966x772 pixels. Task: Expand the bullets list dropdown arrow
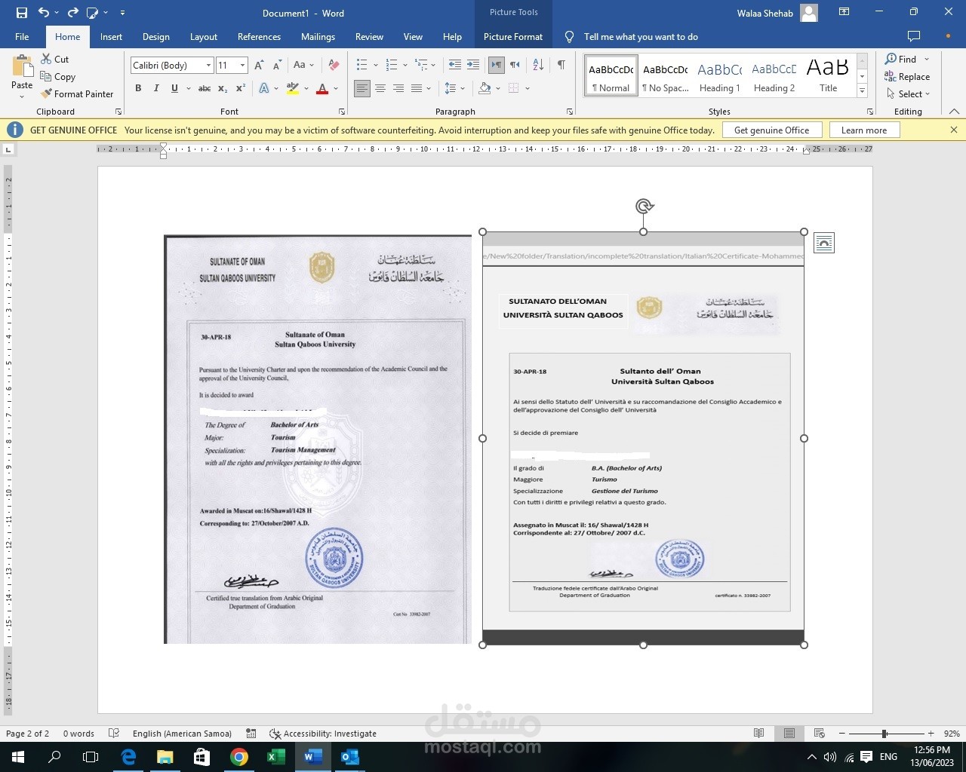click(376, 66)
